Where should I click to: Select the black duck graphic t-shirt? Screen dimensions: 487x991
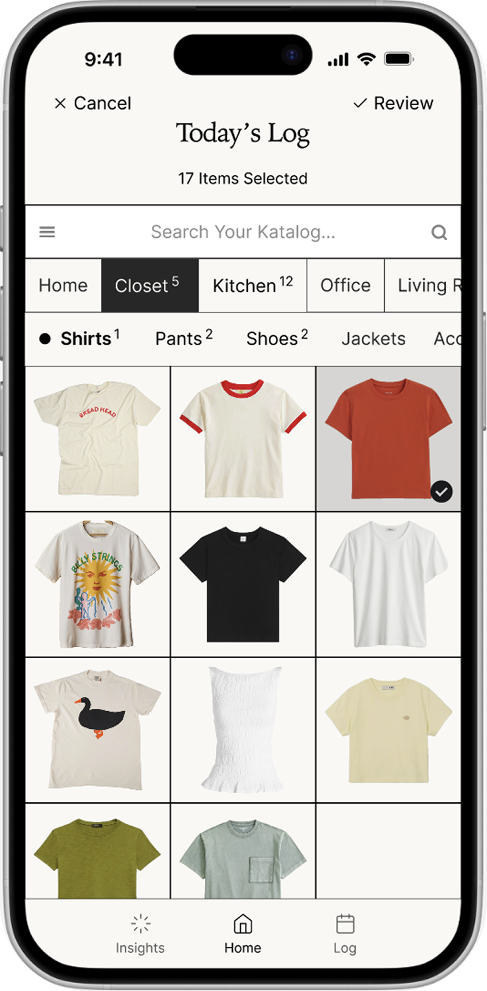click(x=97, y=730)
